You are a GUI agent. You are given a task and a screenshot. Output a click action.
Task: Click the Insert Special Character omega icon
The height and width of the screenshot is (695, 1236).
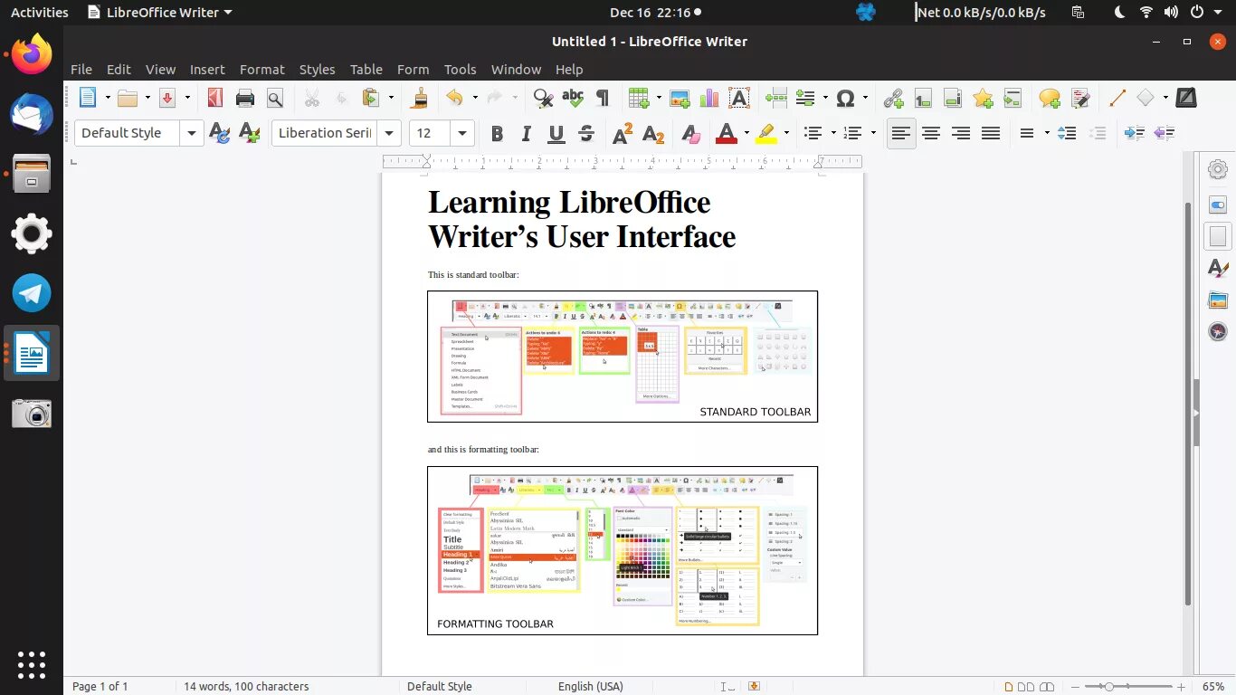click(846, 98)
